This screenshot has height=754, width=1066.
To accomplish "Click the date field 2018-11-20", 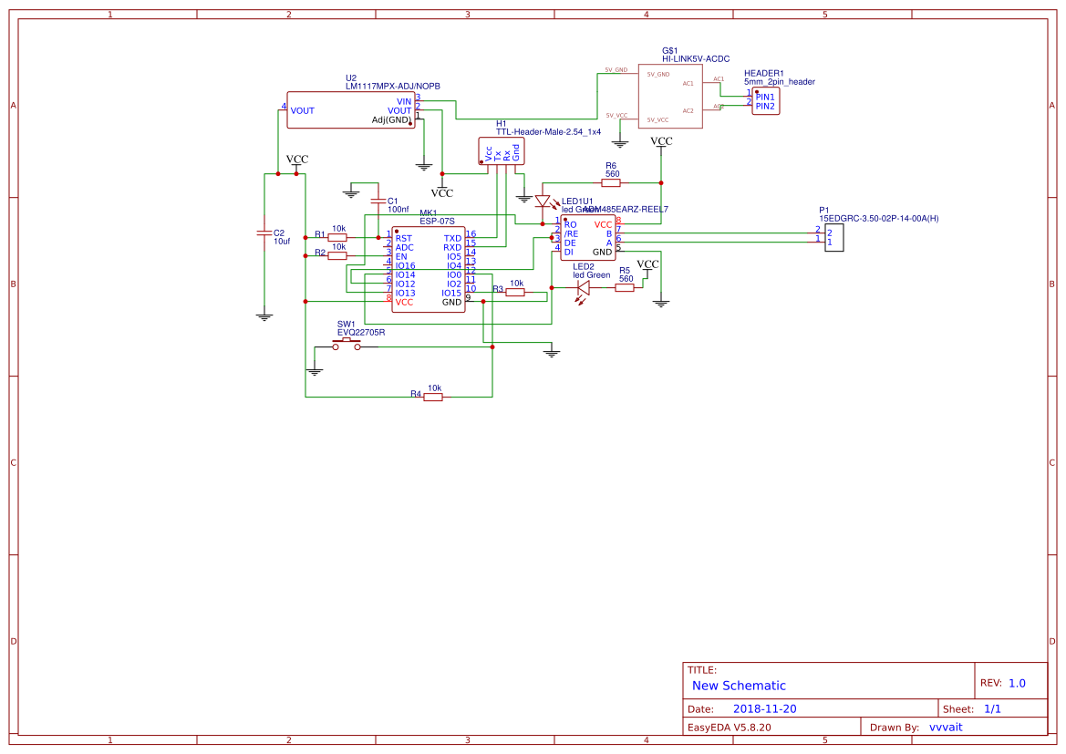I will (x=765, y=708).
